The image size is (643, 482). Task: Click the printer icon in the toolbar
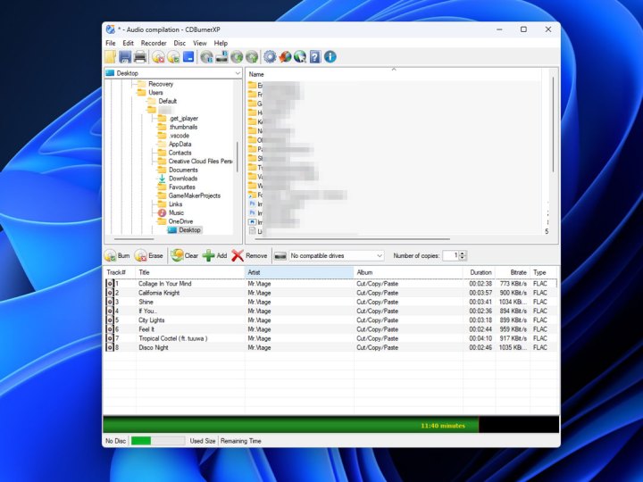[x=140, y=56]
